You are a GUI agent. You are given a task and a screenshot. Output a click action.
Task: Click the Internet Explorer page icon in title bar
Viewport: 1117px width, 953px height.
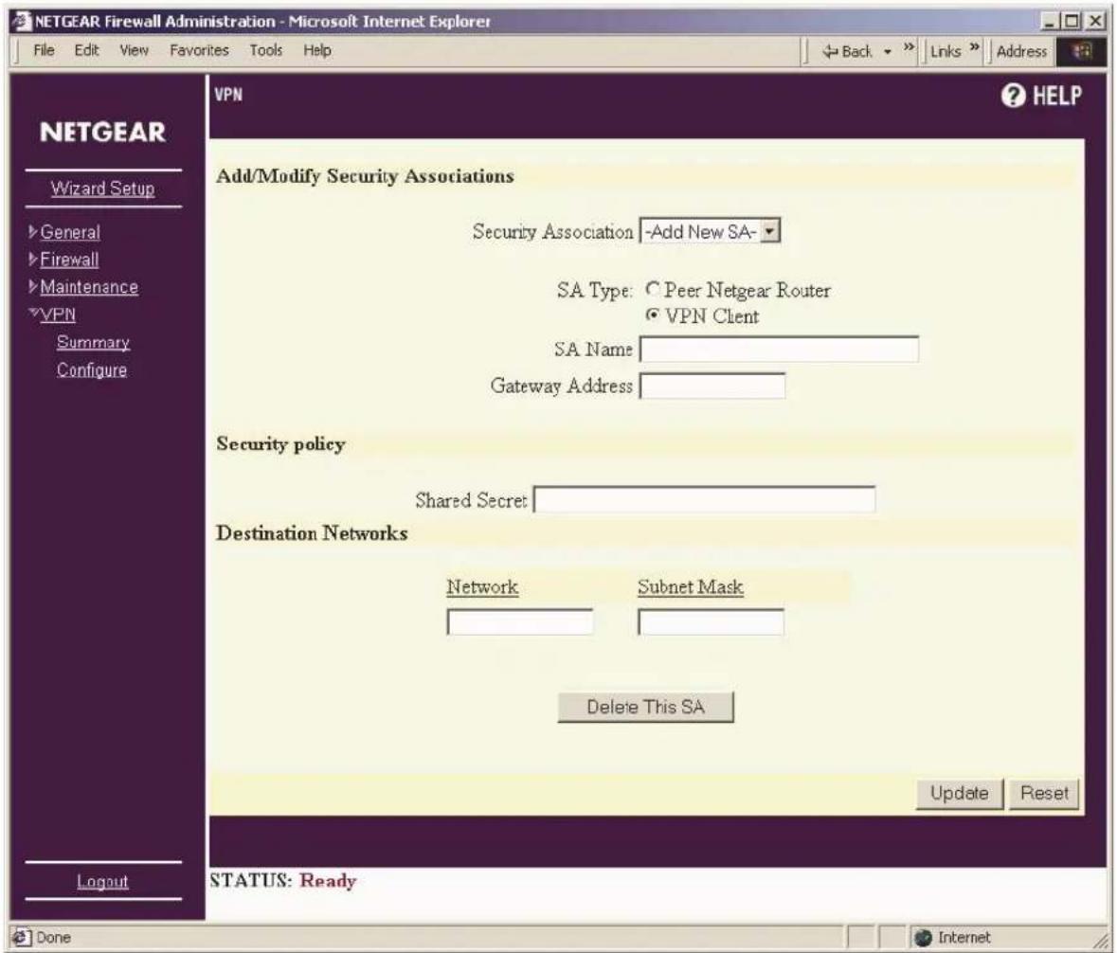pos(22,22)
